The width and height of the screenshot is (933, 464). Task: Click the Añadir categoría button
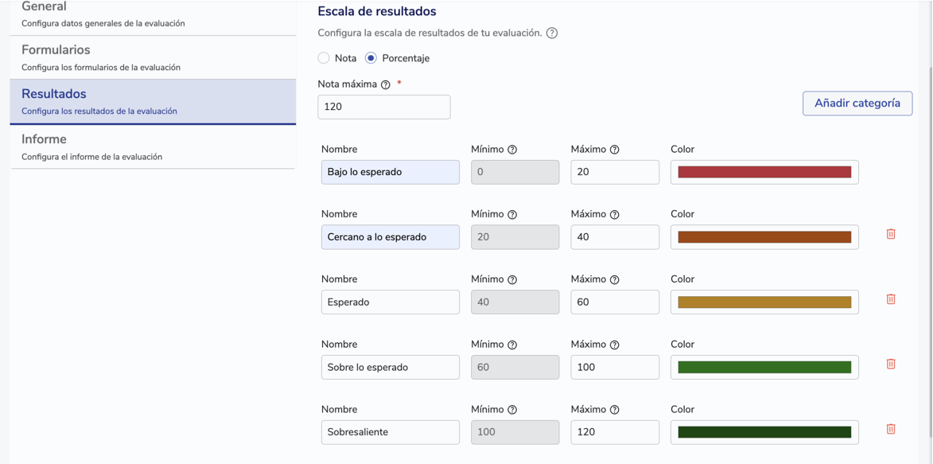(x=857, y=103)
